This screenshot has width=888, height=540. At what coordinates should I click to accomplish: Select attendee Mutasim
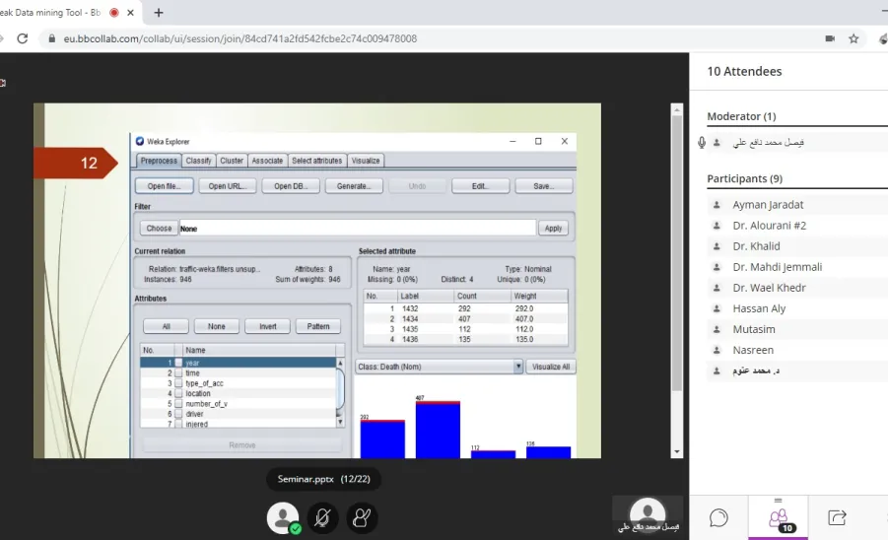point(754,329)
